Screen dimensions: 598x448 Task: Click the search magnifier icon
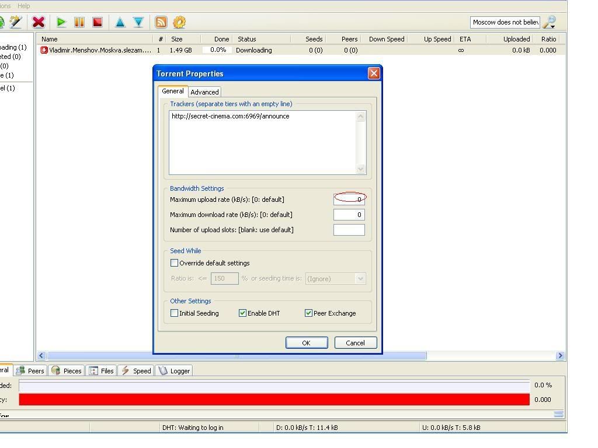[x=549, y=22]
